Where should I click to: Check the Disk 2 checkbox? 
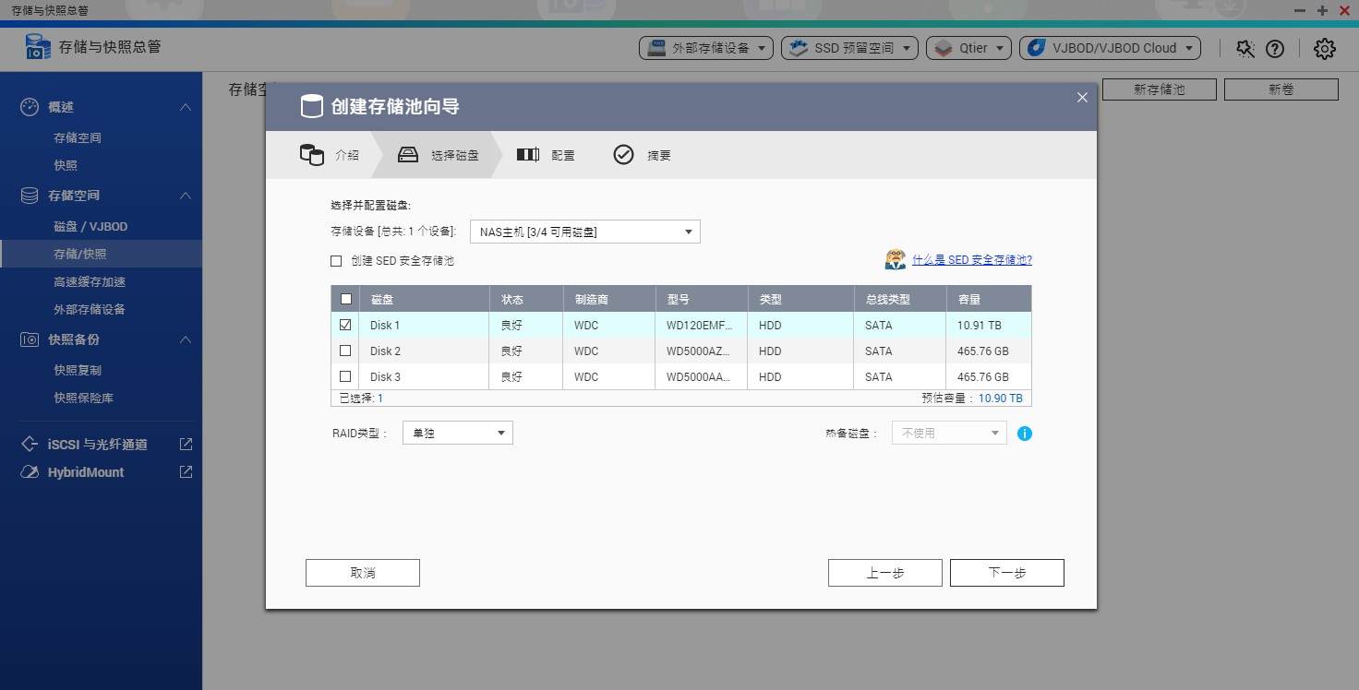click(x=345, y=351)
